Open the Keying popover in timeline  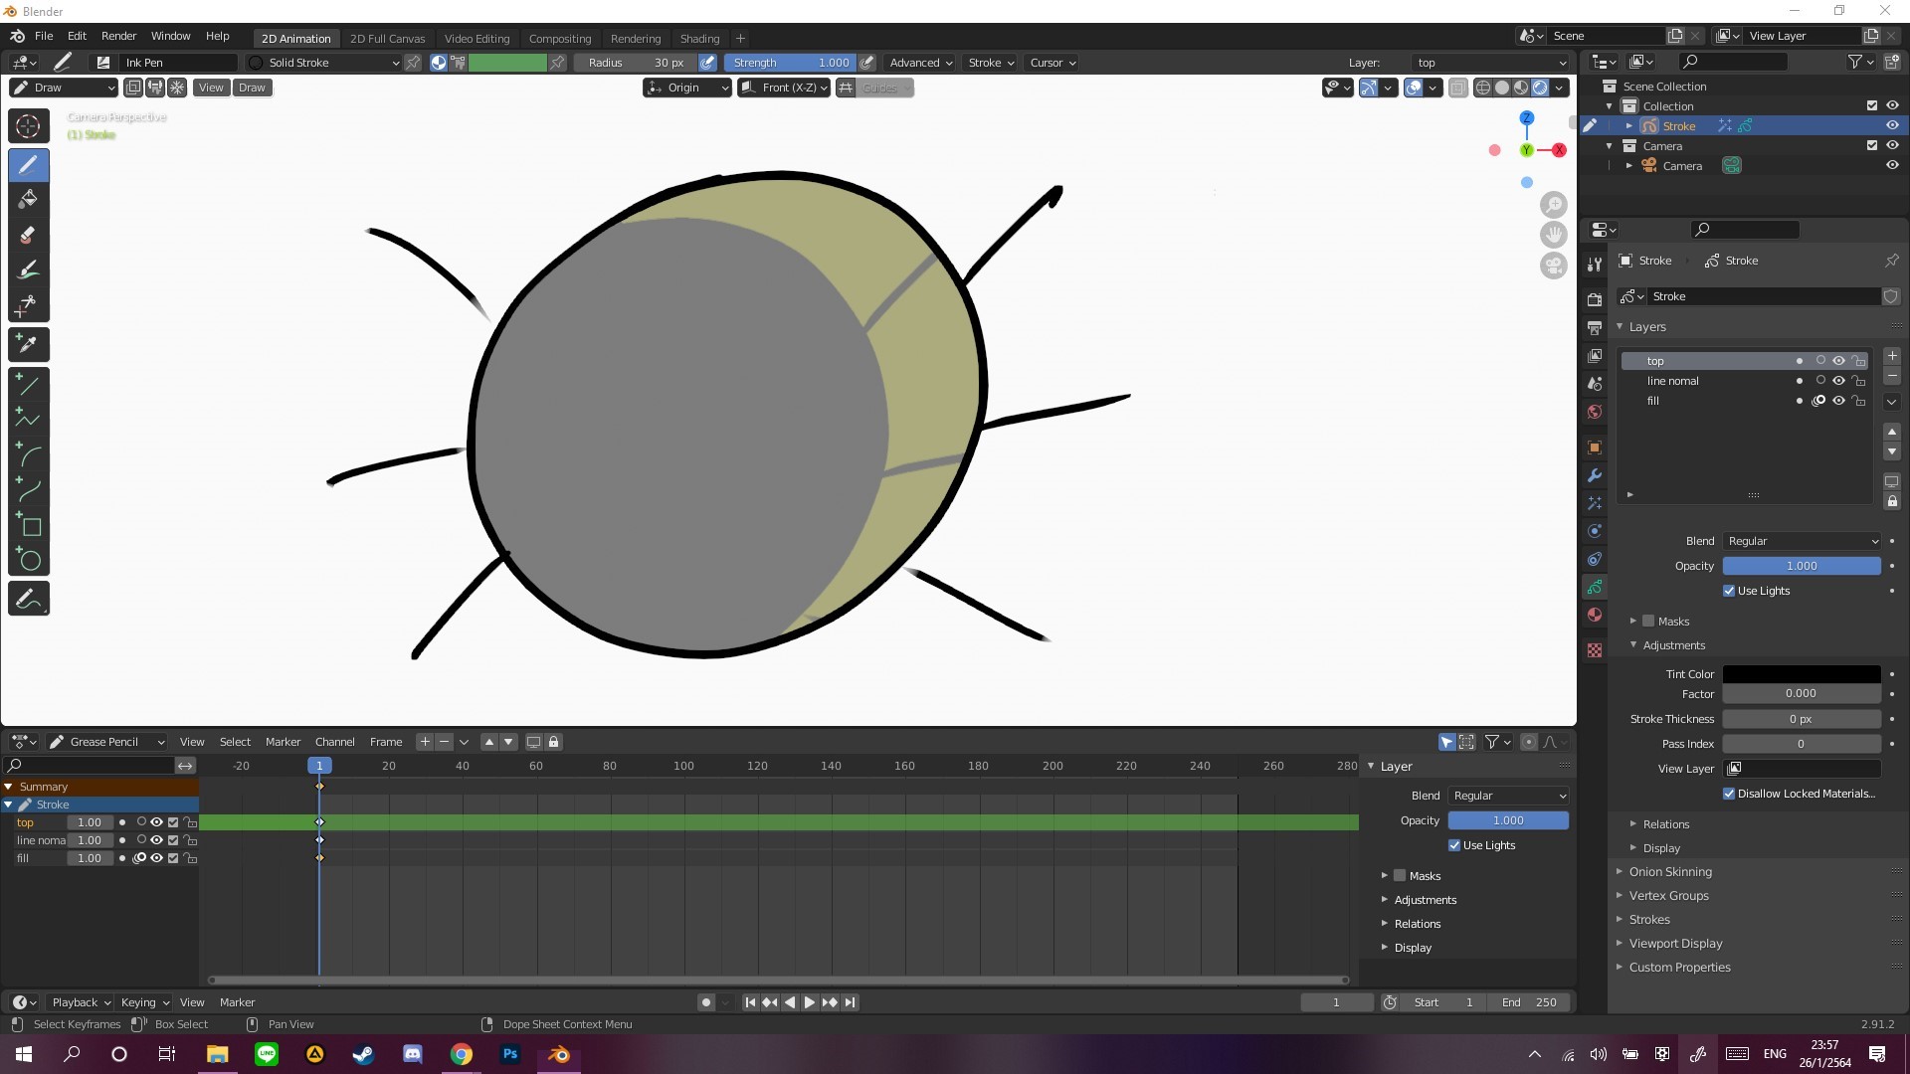(144, 1002)
